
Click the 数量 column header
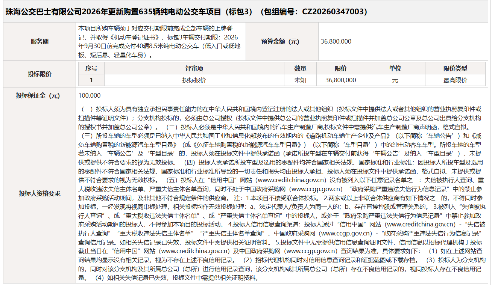click(x=300, y=69)
